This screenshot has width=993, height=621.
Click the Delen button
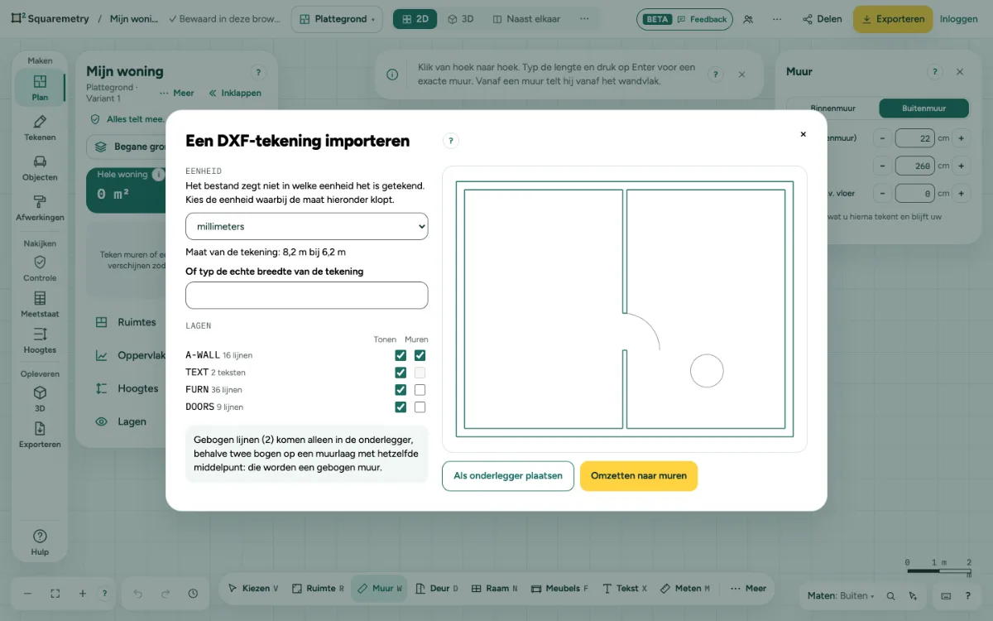pos(822,19)
